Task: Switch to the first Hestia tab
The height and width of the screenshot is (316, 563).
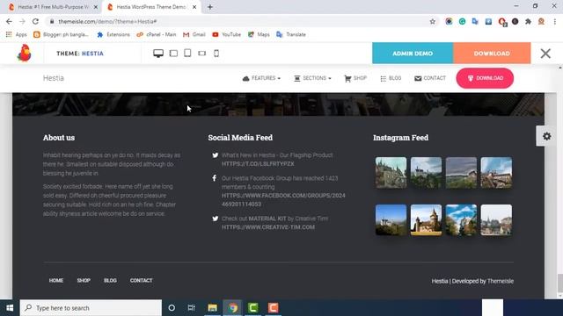Action: (x=52, y=7)
